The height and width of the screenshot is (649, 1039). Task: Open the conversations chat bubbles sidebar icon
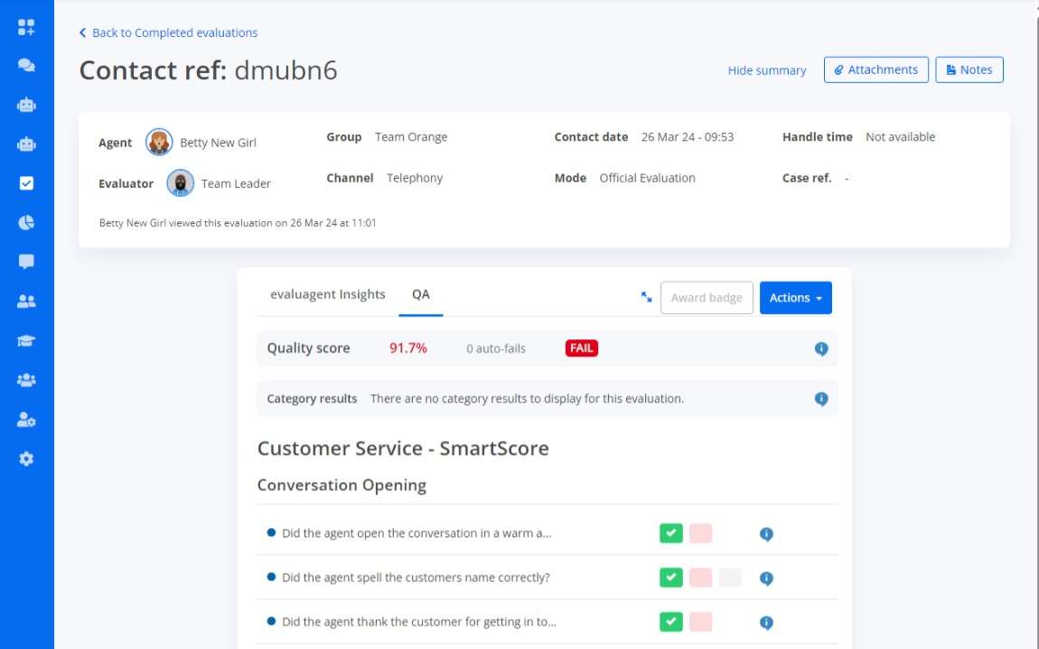pos(26,65)
